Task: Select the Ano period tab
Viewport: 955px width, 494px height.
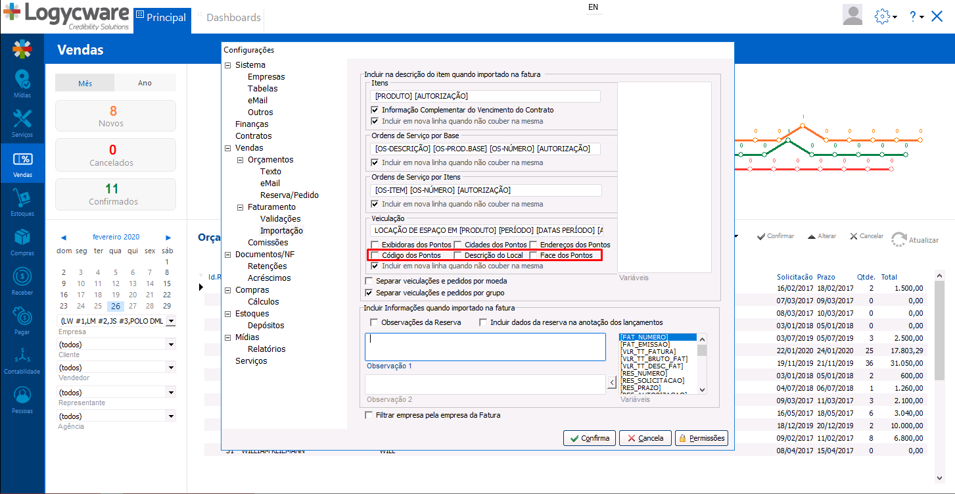Action: click(x=145, y=83)
